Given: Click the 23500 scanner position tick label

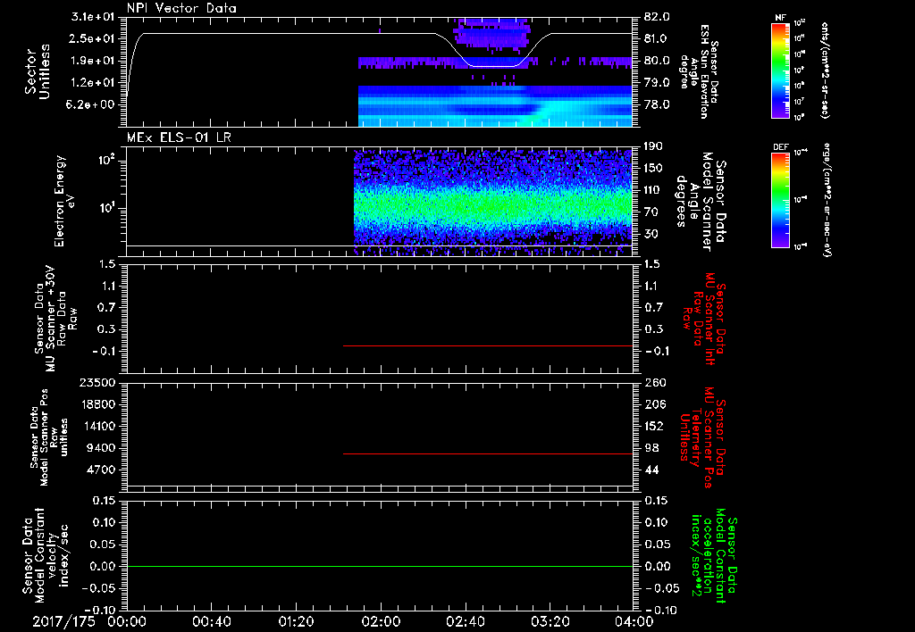Looking at the screenshot, I should tap(98, 382).
